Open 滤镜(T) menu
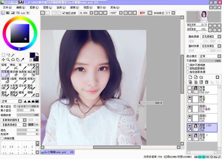This screenshot has height=159, width=222. [75, 8]
